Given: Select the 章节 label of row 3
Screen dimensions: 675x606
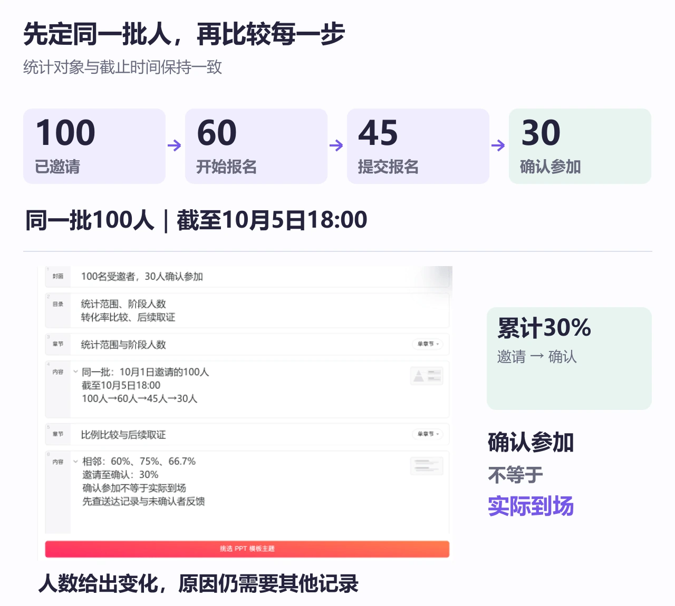Looking at the screenshot, I should click(58, 344).
